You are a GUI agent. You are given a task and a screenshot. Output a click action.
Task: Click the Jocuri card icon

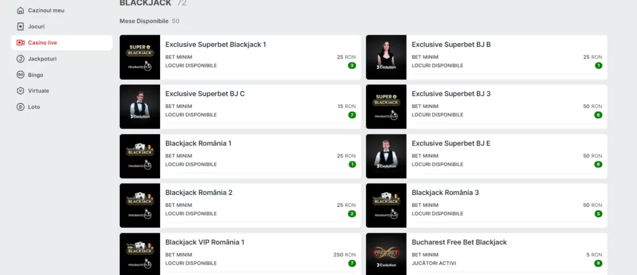tap(20, 26)
